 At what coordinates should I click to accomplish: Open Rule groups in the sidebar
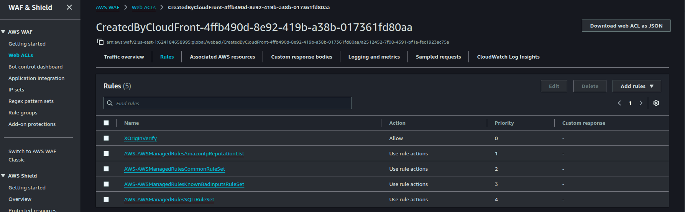tap(23, 113)
